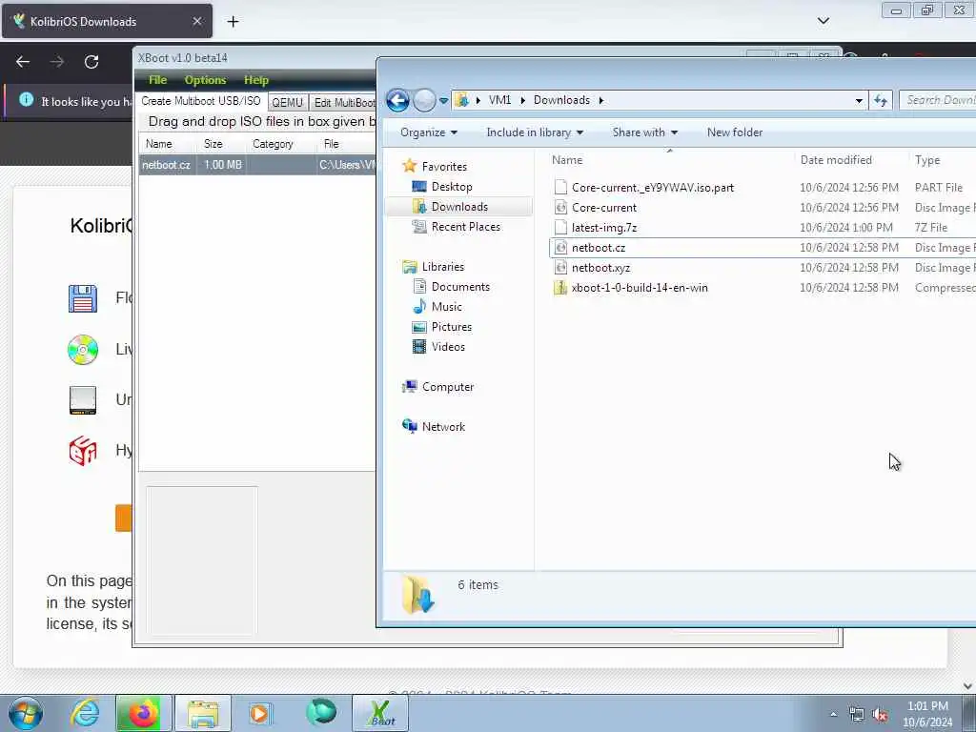Click the refresh button beside address bar

point(880,100)
